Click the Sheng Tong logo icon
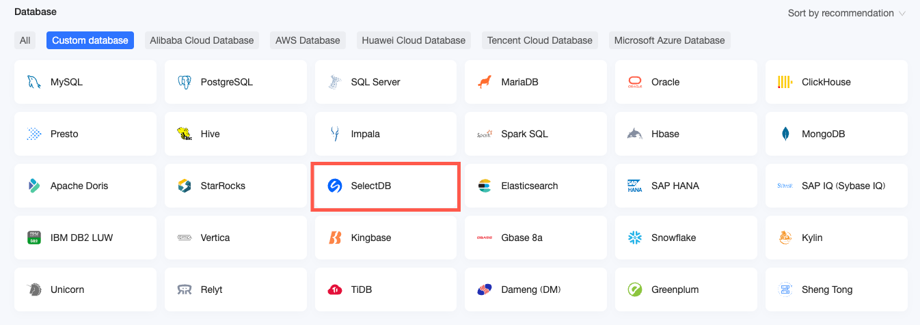 coord(785,289)
